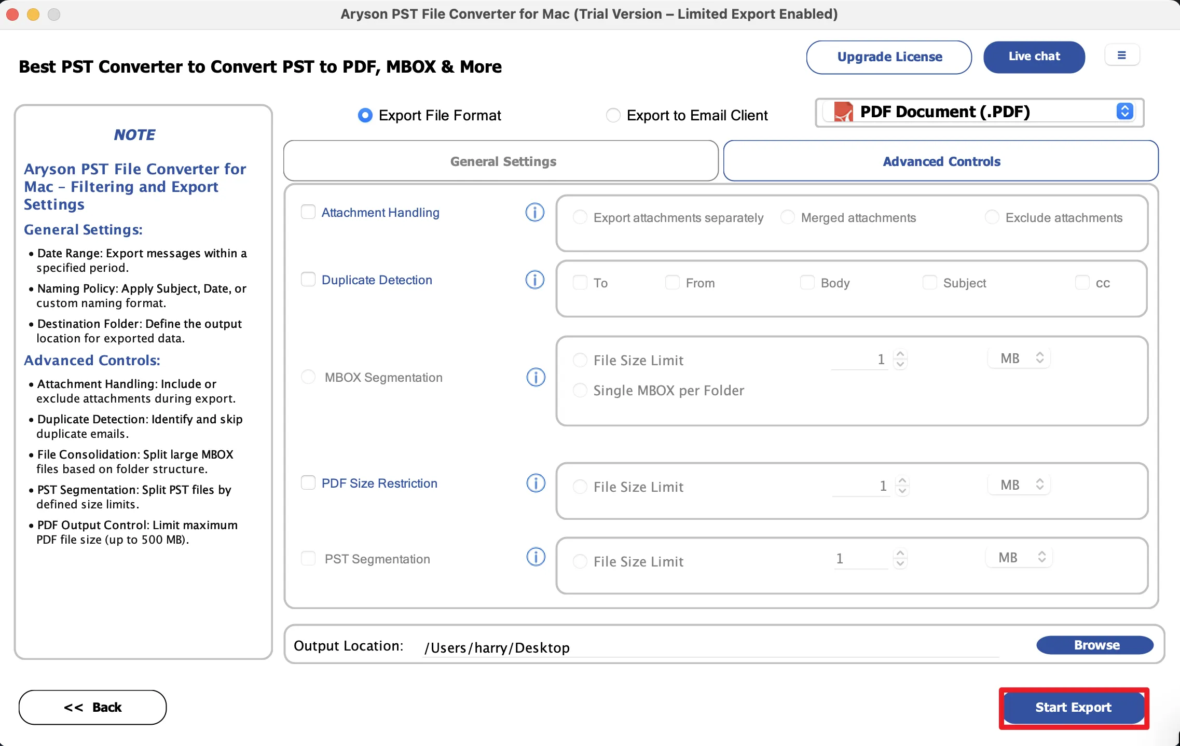This screenshot has height=746, width=1180.
Task: Open the hamburger menu icon
Action: click(1121, 56)
